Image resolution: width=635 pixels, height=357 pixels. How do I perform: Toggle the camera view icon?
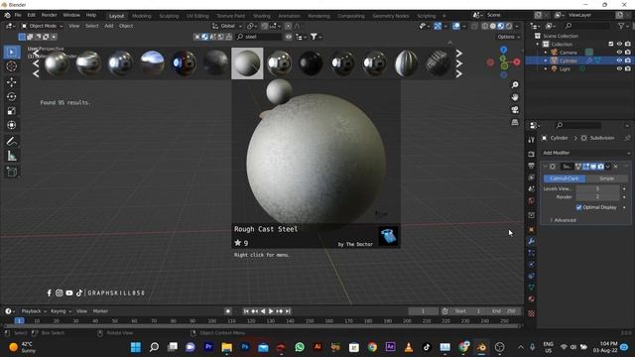515,110
